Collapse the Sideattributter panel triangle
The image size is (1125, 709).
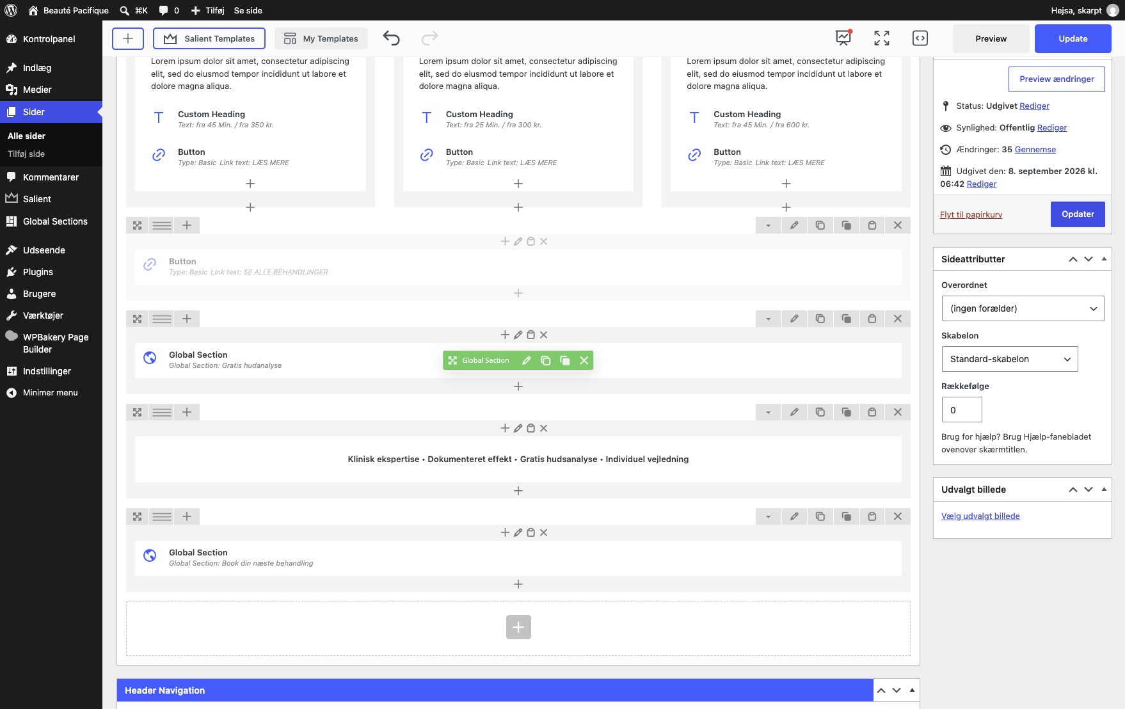tap(1104, 259)
